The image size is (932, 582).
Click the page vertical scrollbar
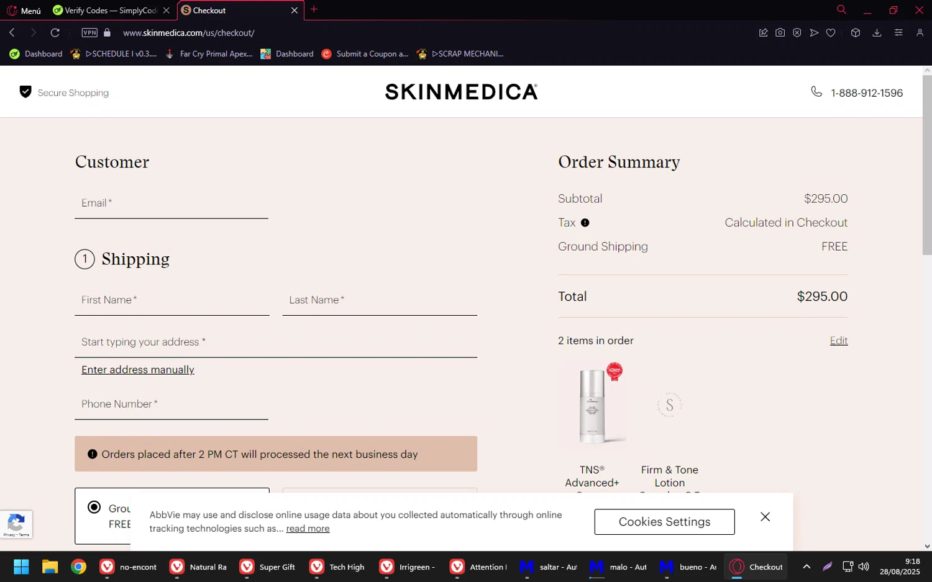927,165
